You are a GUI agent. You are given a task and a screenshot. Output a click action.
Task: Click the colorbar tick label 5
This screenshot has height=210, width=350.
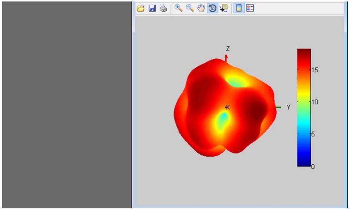coord(313,134)
